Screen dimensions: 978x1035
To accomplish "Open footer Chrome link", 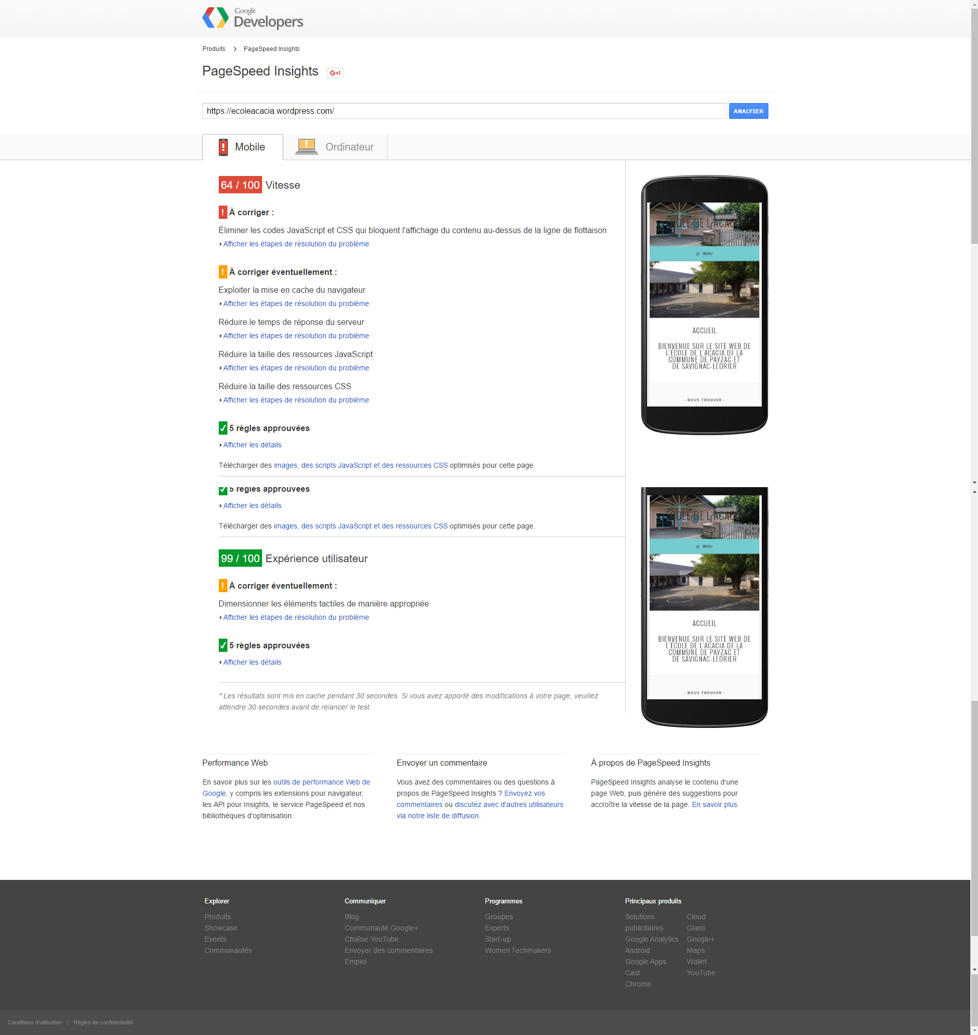I will point(637,984).
